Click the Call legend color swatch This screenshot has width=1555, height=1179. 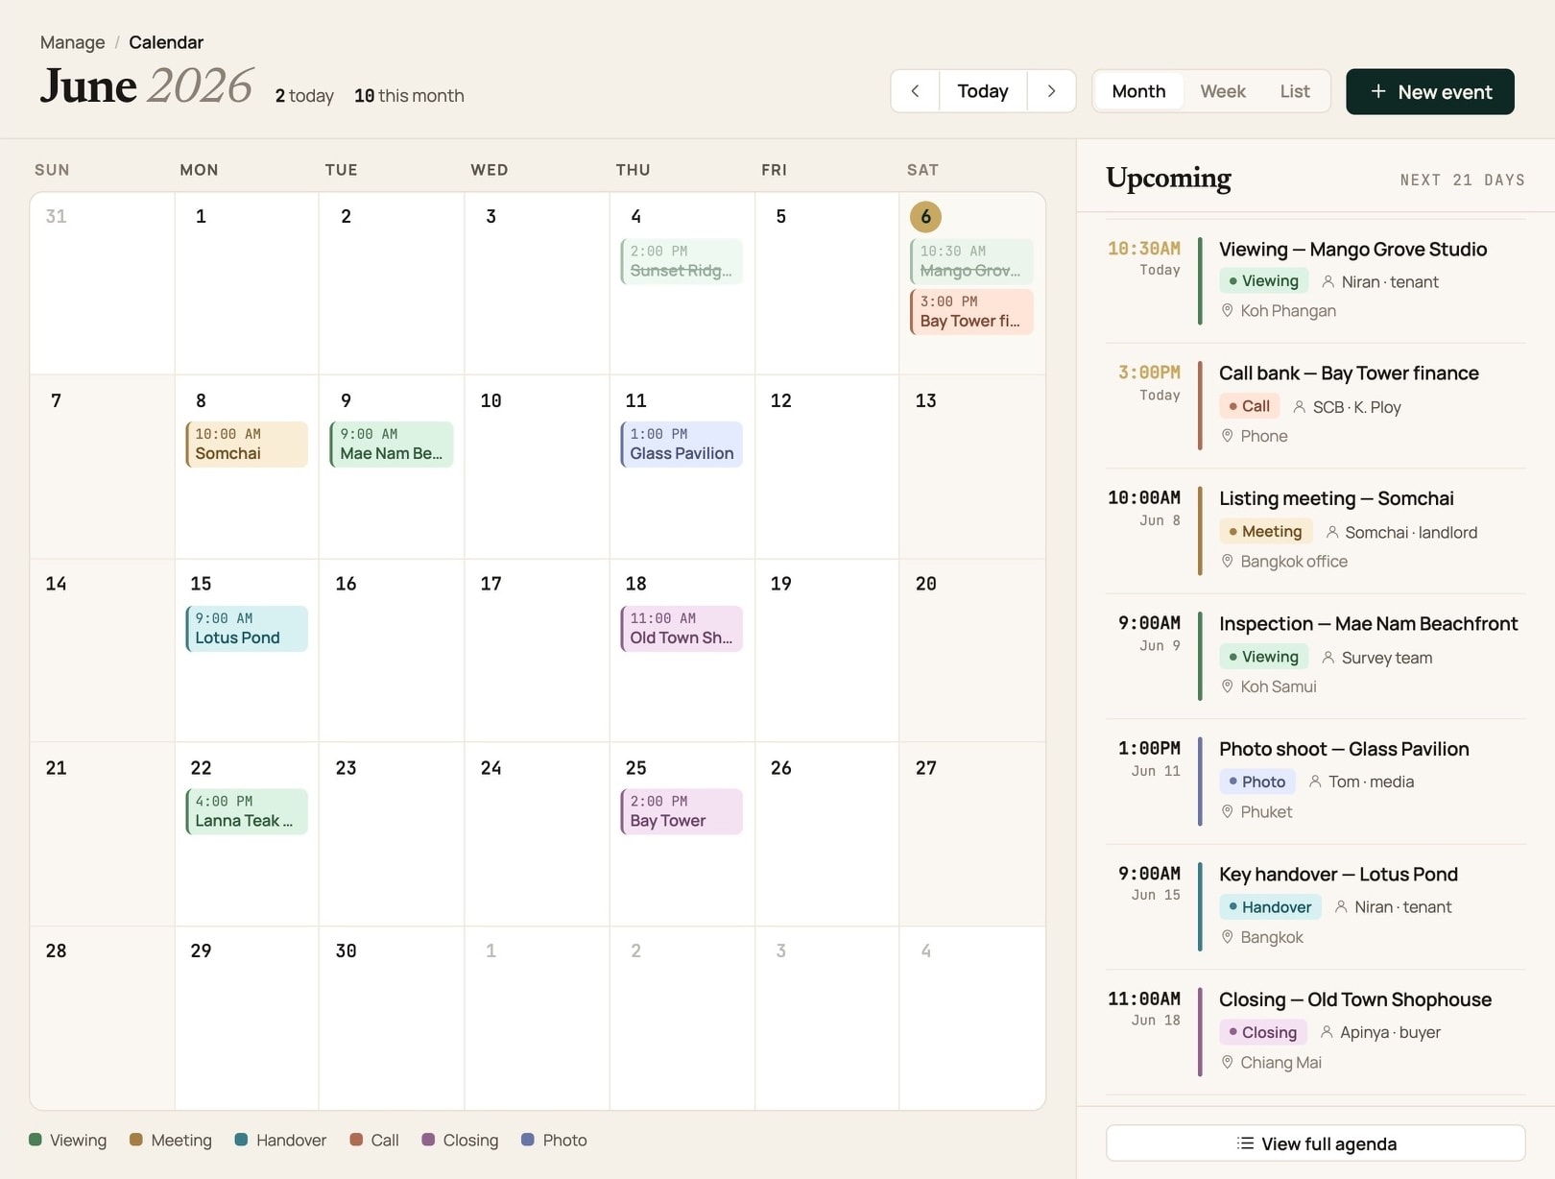click(x=356, y=1140)
